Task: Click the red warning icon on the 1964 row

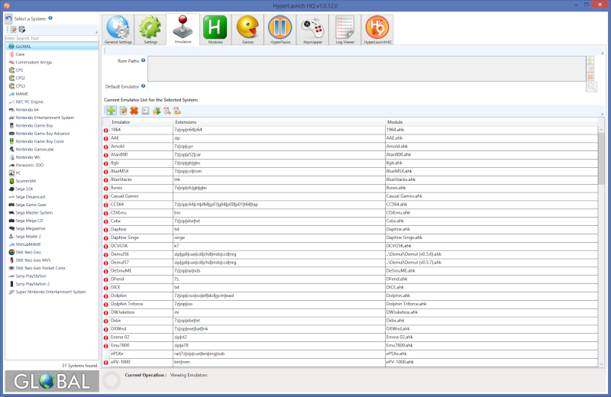Action: click(x=106, y=130)
